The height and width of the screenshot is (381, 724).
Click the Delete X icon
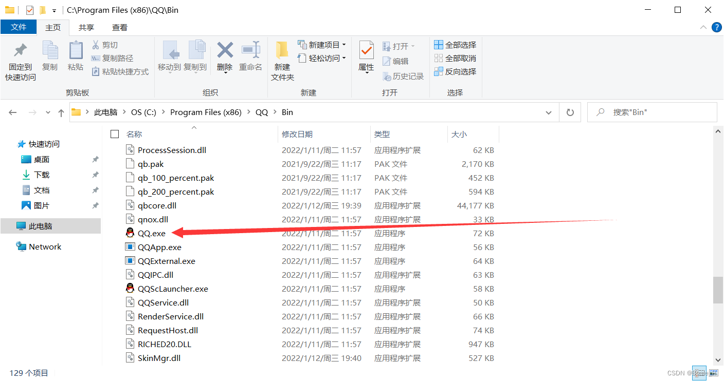[x=225, y=50]
